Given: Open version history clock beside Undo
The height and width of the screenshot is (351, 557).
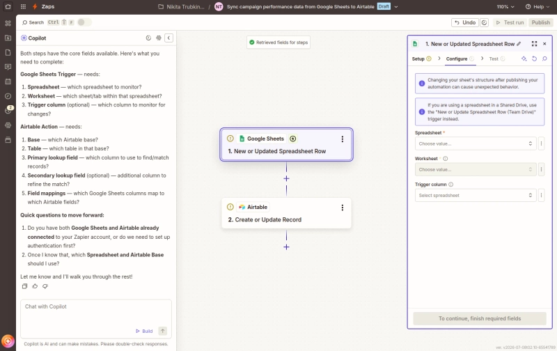Looking at the screenshot, I should [x=484, y=22].
